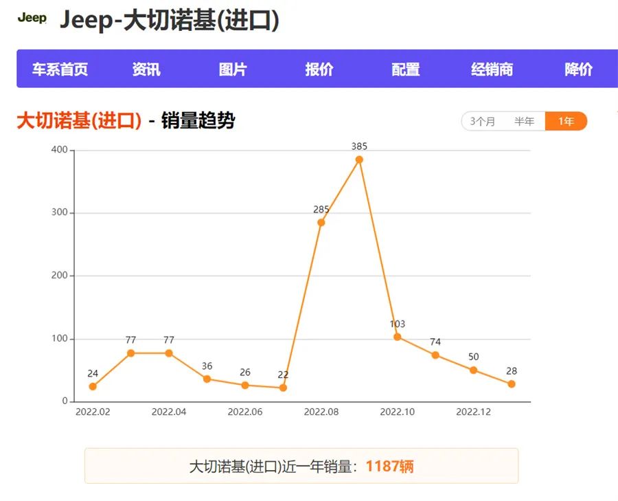Click the 大切诺基(进口) orange title link
The width and height of the screenshot is (618, 501).
pos(79,122)
